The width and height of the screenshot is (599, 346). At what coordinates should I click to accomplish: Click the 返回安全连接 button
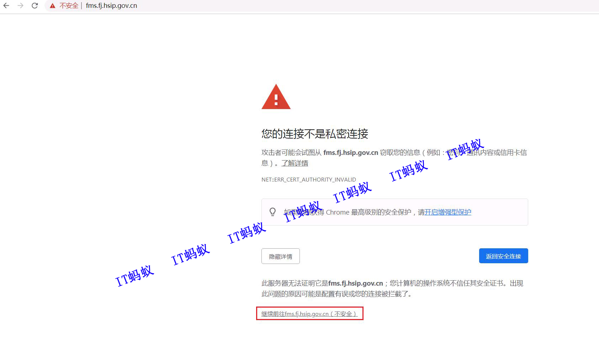(x=503, y=255)
